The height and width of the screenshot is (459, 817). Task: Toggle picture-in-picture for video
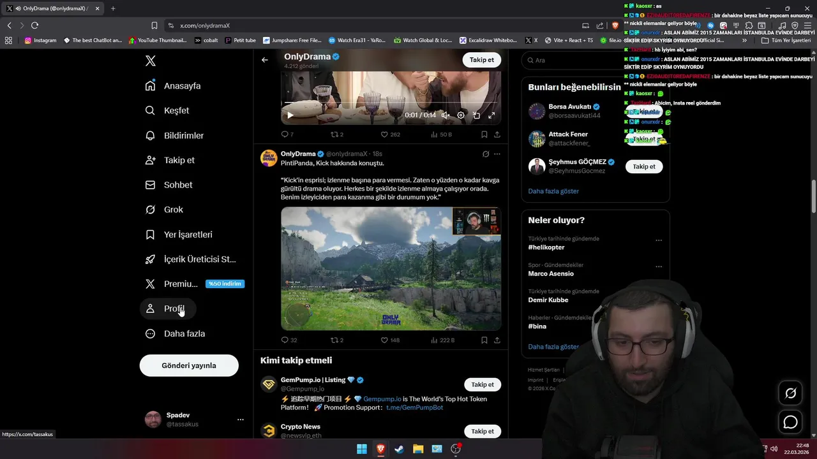[x=476, y=115]
